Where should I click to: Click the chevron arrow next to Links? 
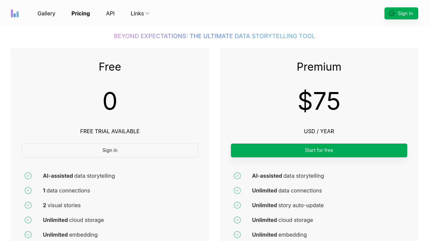pos(147,13)
